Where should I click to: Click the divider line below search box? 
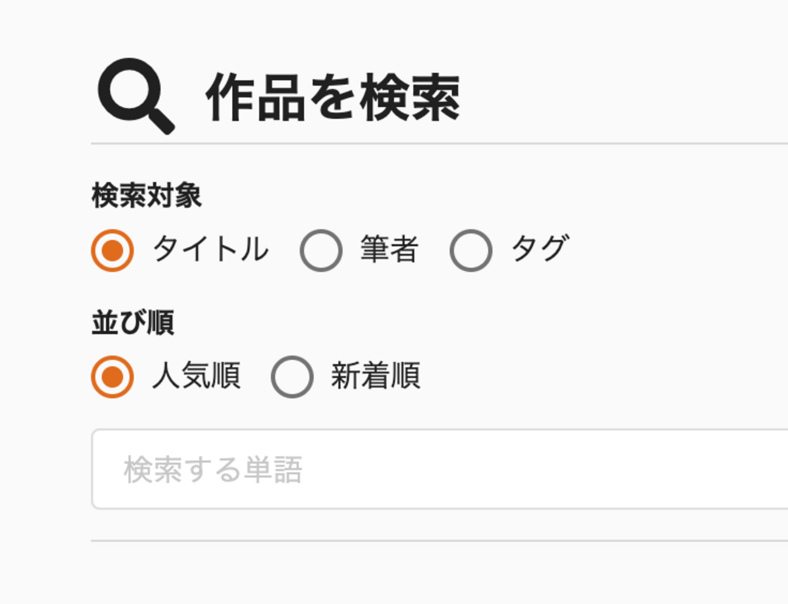pos(439,540)
